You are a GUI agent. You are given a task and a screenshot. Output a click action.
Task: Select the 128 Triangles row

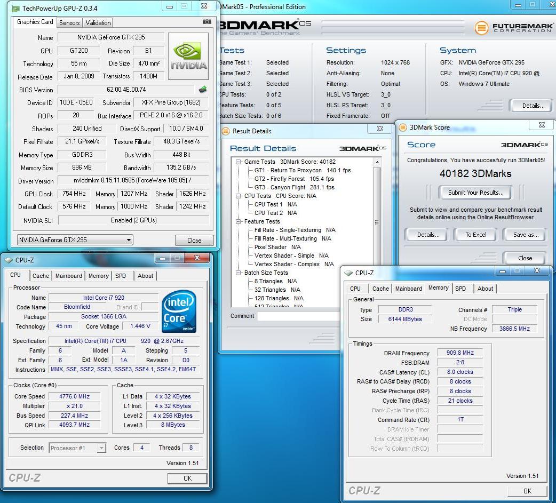279,298
